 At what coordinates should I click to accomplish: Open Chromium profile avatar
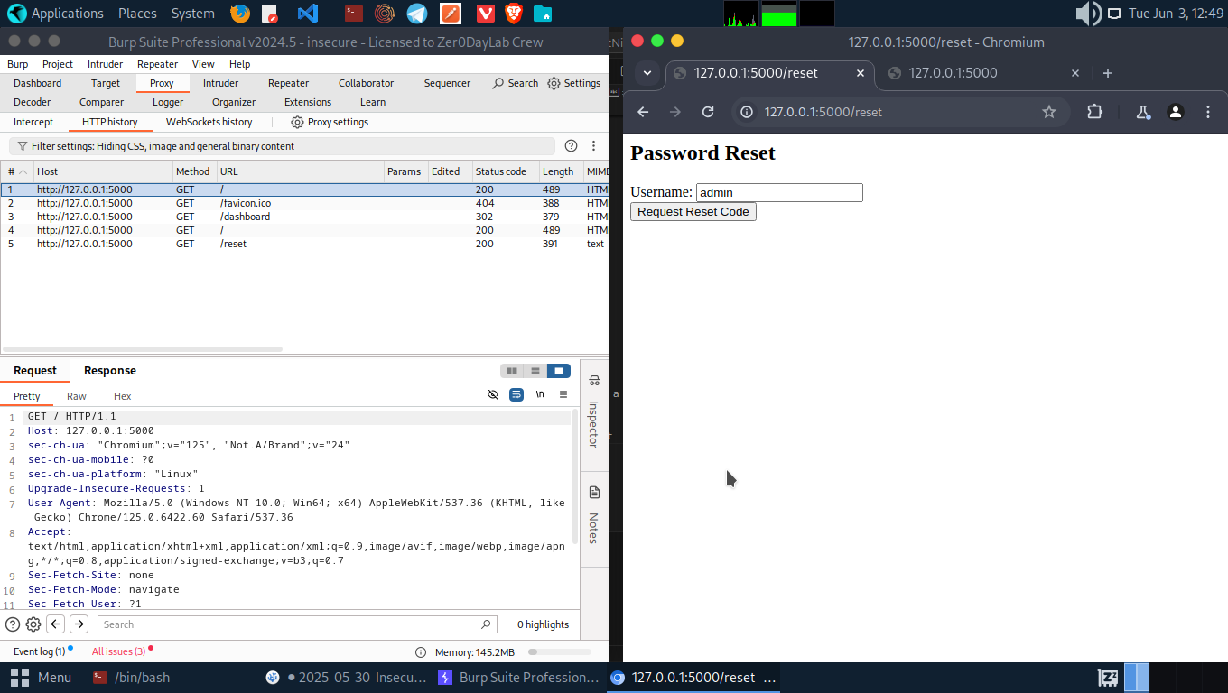coord(1176,112)
